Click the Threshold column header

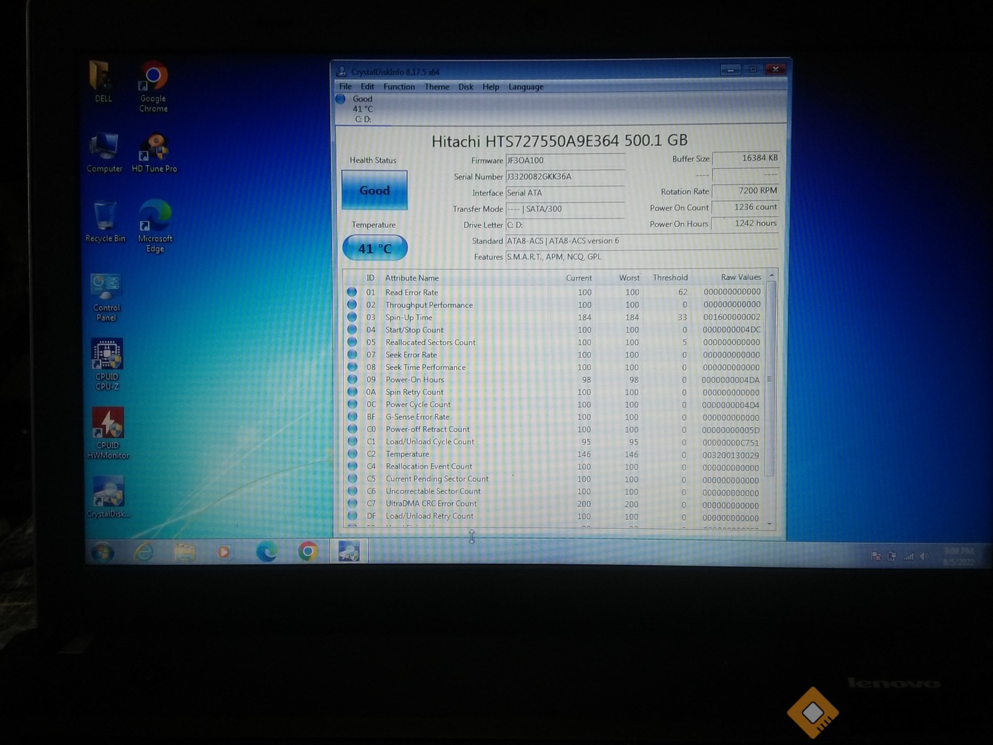click(670, 278)
